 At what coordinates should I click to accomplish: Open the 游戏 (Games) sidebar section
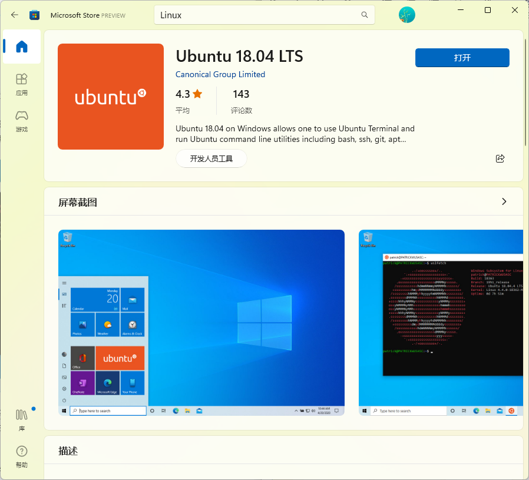coord(22,121)
